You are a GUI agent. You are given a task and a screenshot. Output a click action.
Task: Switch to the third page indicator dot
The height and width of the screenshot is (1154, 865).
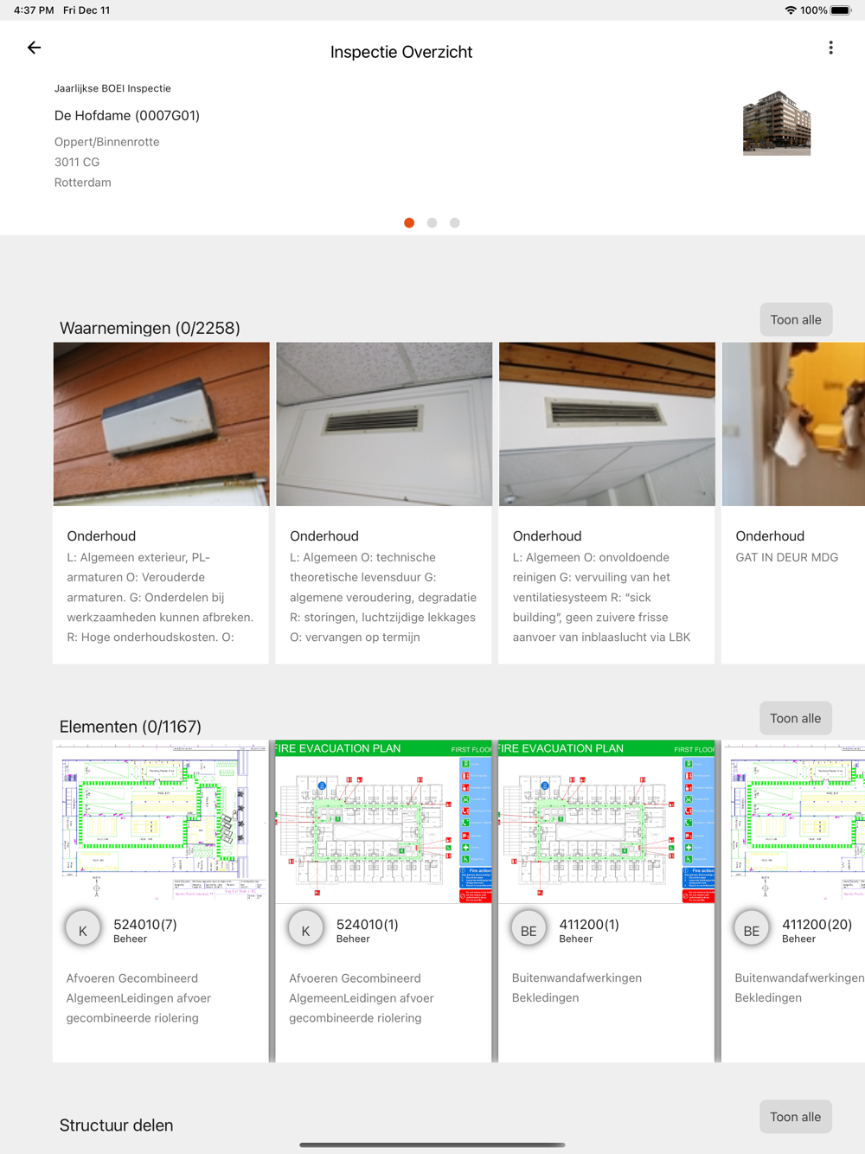coord(455,223)
